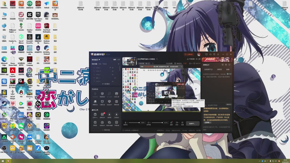The image size is (290, 163).
Task: Add a new scene with plus icon
Action: coord(119,64)
